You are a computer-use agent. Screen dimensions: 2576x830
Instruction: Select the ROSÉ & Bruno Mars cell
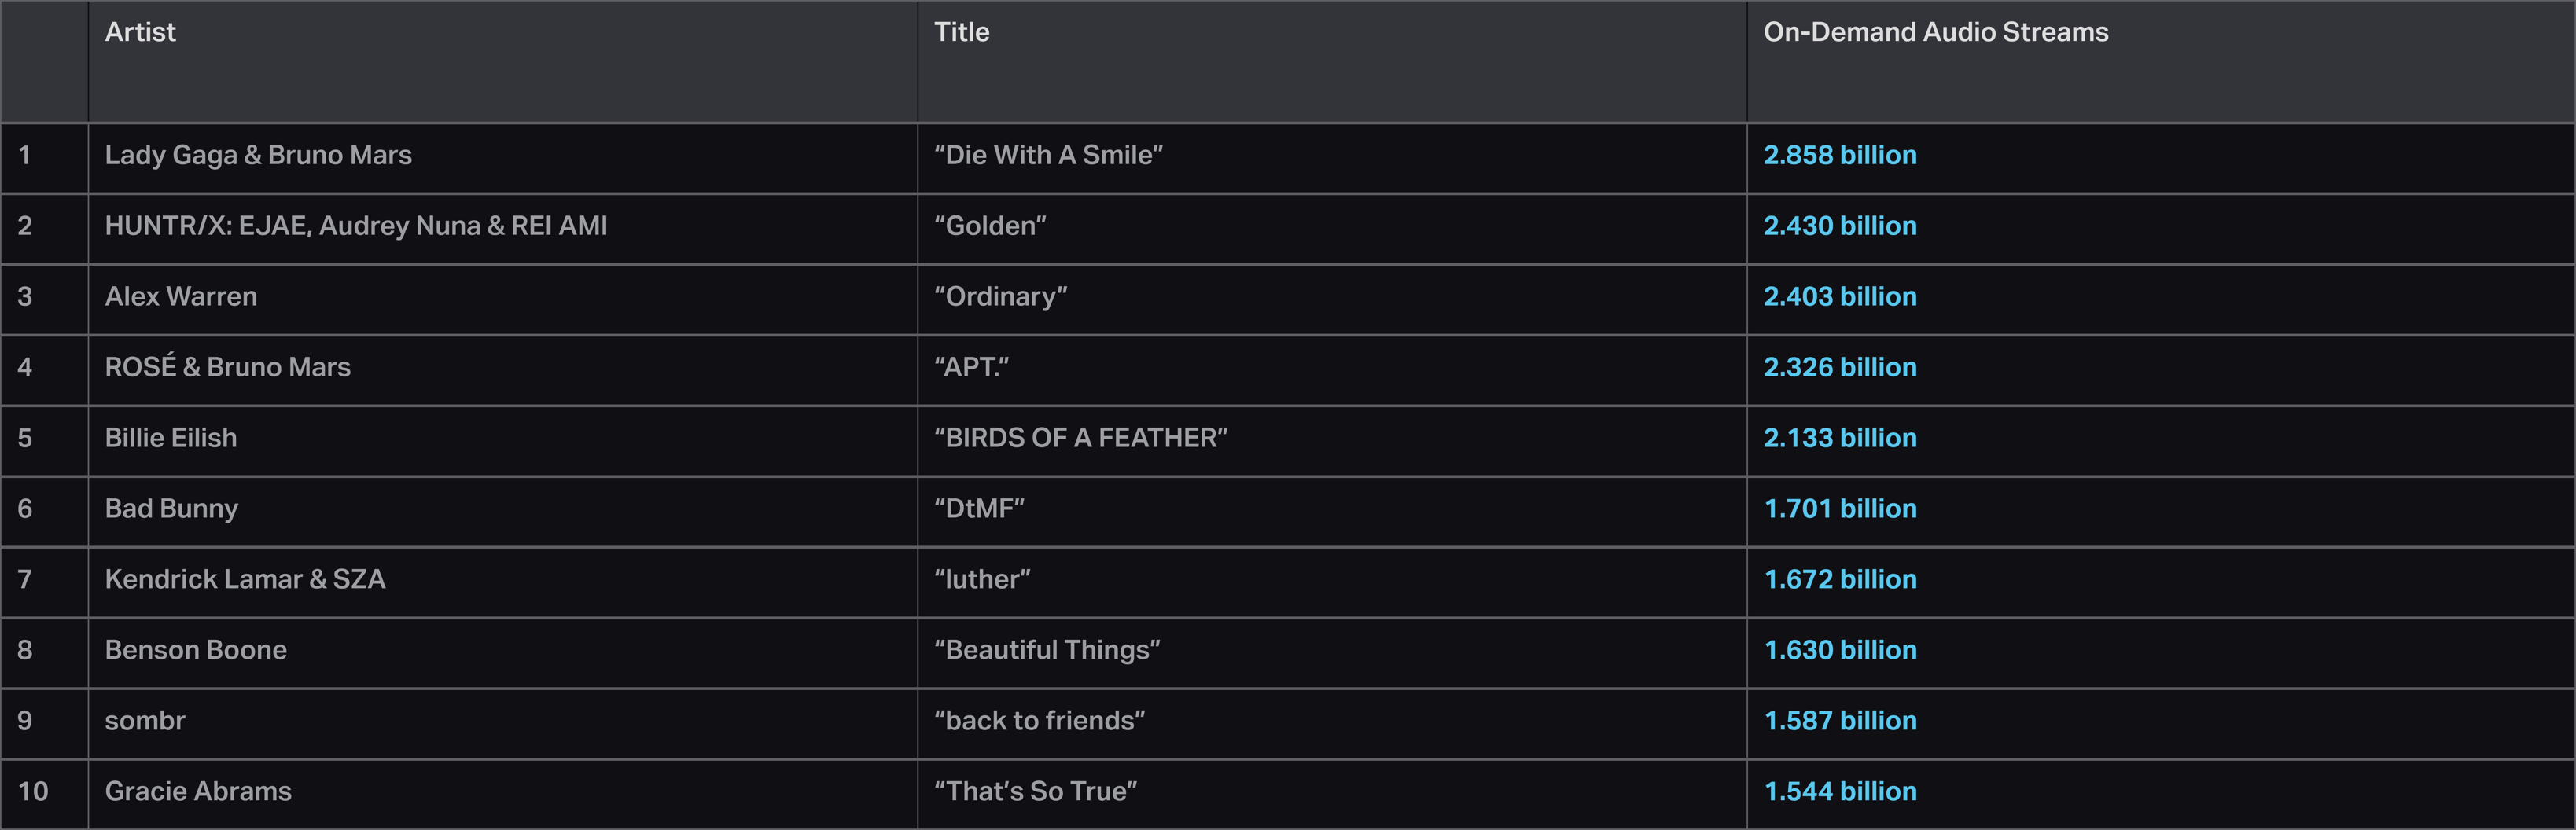(x=227, y=367)
